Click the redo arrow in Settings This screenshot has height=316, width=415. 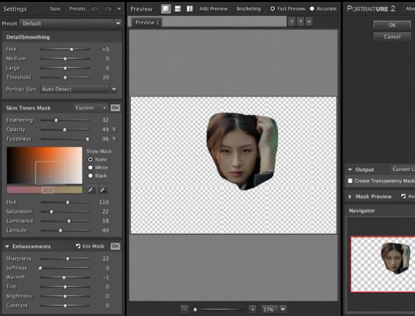point(108,9)
